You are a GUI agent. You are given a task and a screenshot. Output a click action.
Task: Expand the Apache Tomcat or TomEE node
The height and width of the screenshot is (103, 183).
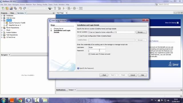4,23
